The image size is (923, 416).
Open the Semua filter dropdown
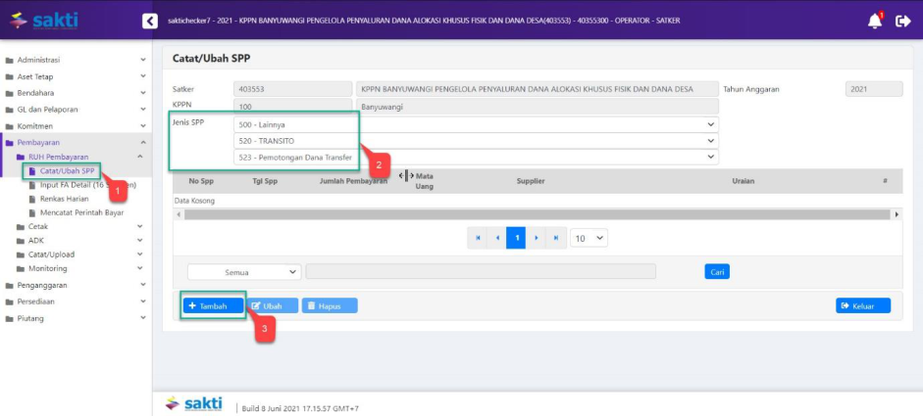tap(243, 272)
